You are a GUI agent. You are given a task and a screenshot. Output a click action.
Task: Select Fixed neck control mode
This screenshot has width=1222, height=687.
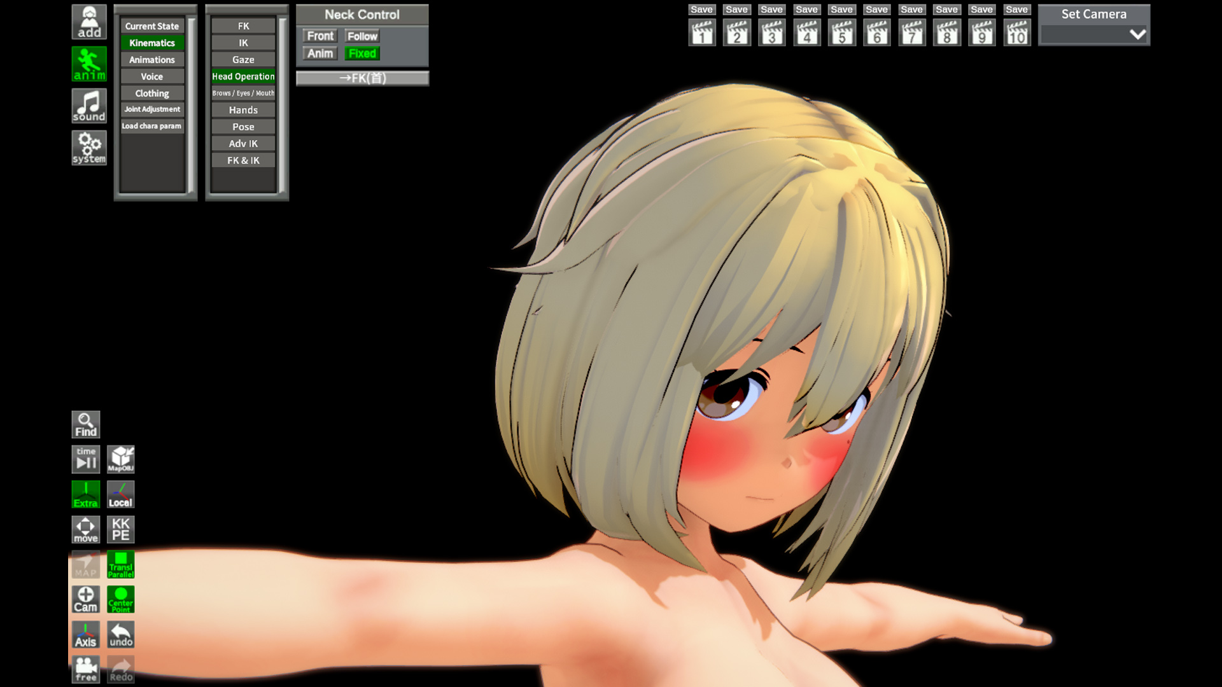point(362,53)
